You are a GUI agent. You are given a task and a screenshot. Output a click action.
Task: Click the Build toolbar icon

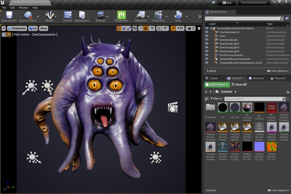click(178, 16)
